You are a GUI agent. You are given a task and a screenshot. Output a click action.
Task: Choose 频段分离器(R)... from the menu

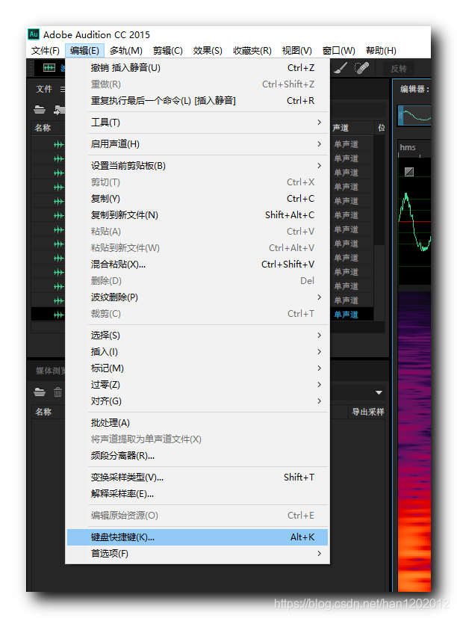click(197, 456)
